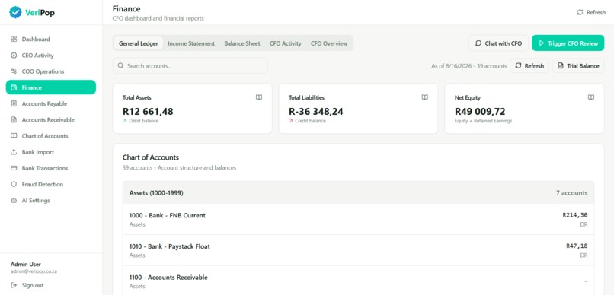This screenshot has width=614, height=295.
Task: Click the 7 accounts count label
Action: pos(571,192)
